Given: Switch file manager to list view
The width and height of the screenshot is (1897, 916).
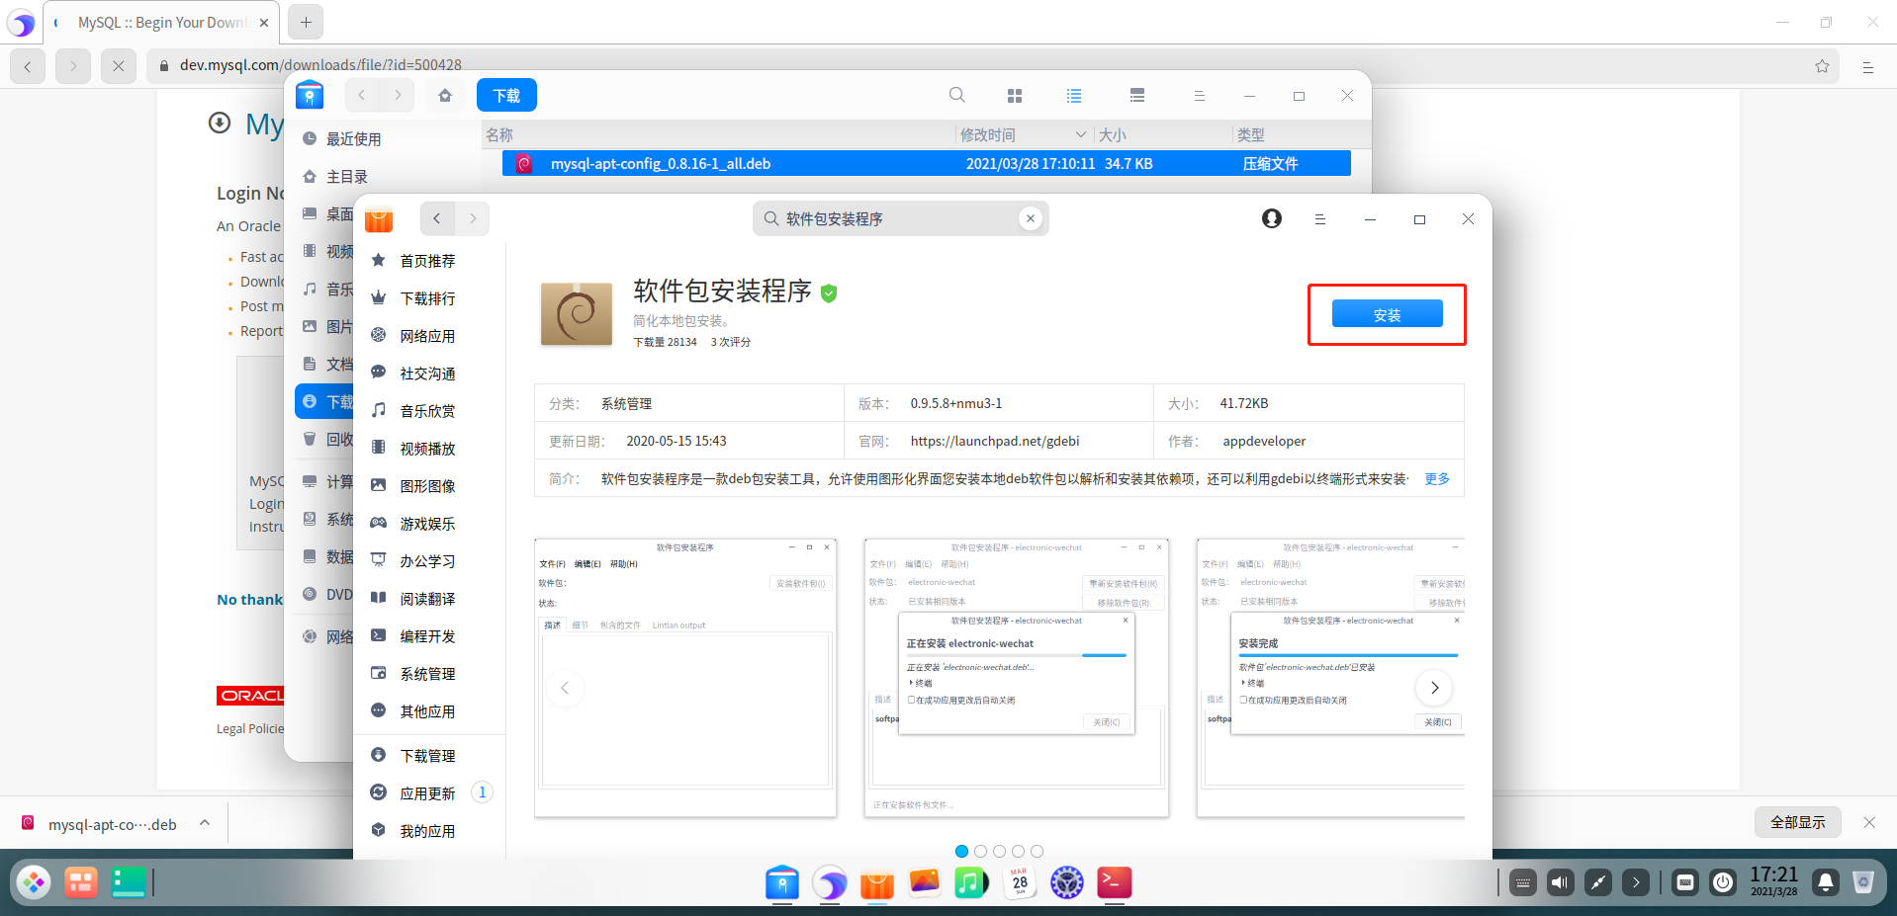Looking at the screenshot, I should [1074, 96].
